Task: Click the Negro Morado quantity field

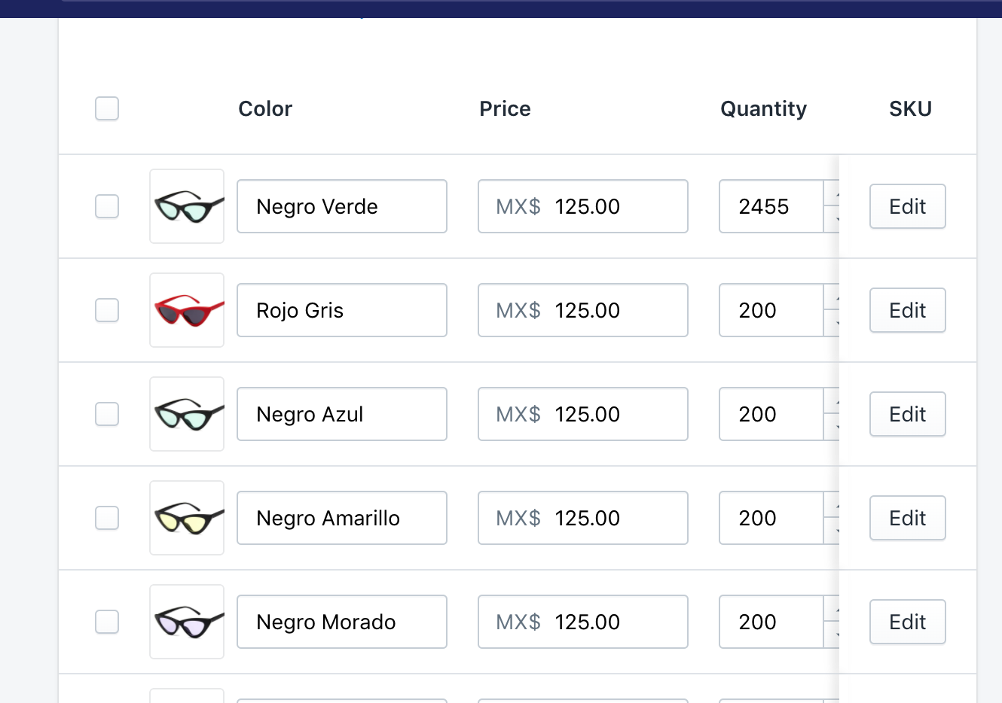Action: (x=770, y=622)
